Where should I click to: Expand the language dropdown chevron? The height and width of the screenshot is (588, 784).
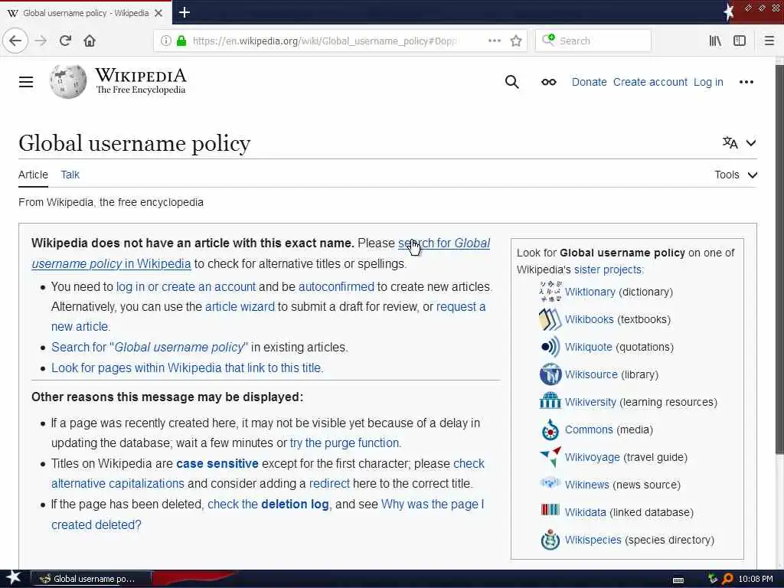coord(751,143)
